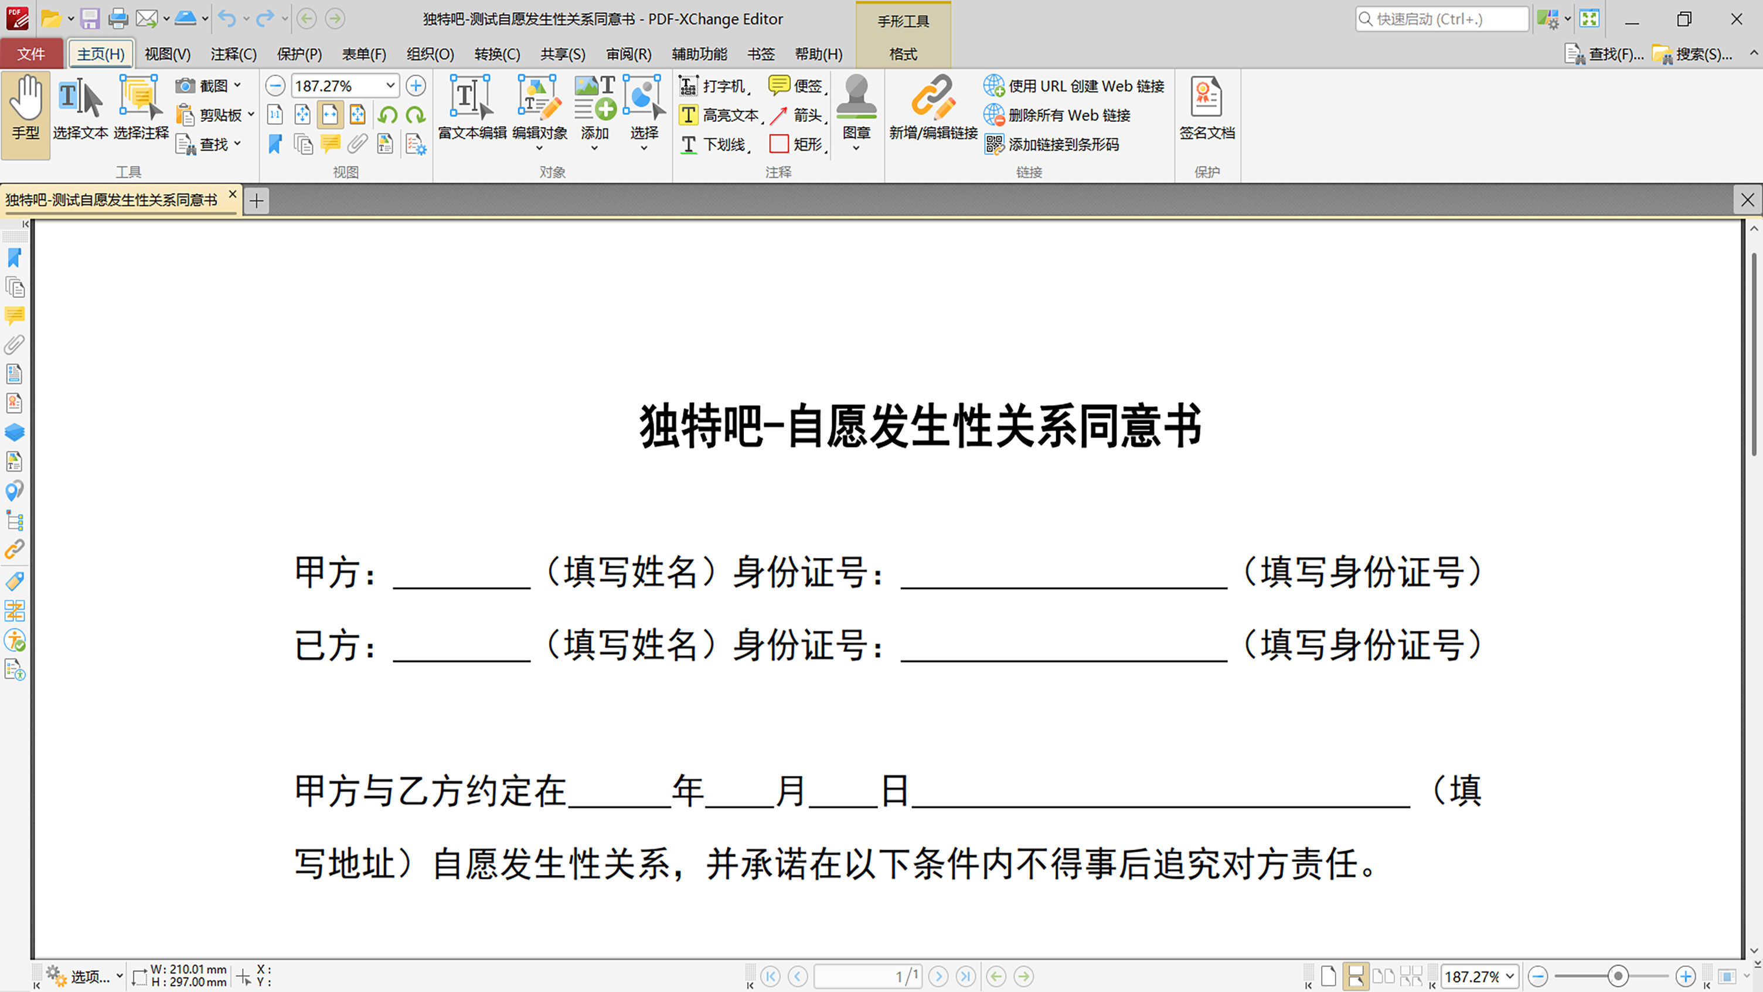The image size is (1763, 992).
Task: Click the Undo arrow in quick toolbar
Action: pos(228,19)
